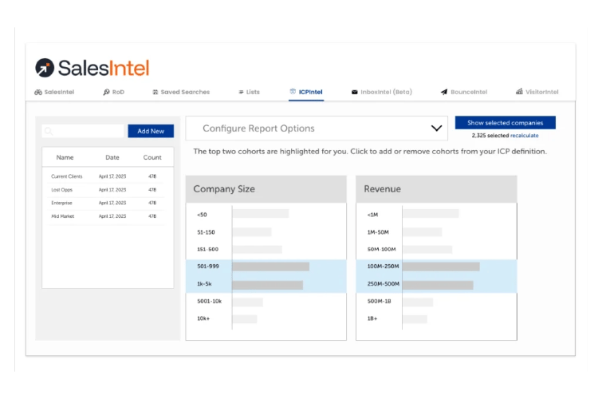The image size is (602, 399).
Task: Click the InboxIntel envelope icon
Action: [354, 93]
